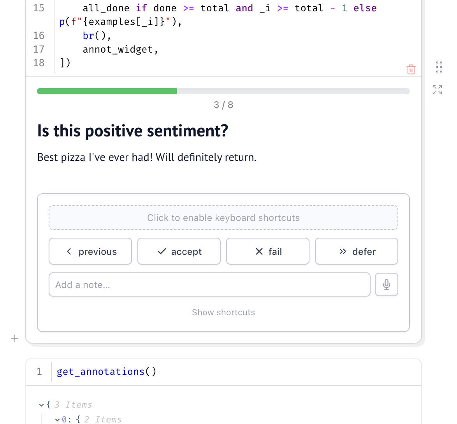Screen dimensions: 457x424
Task: Click the checkmark icon on accept
Action: (161, 251)
